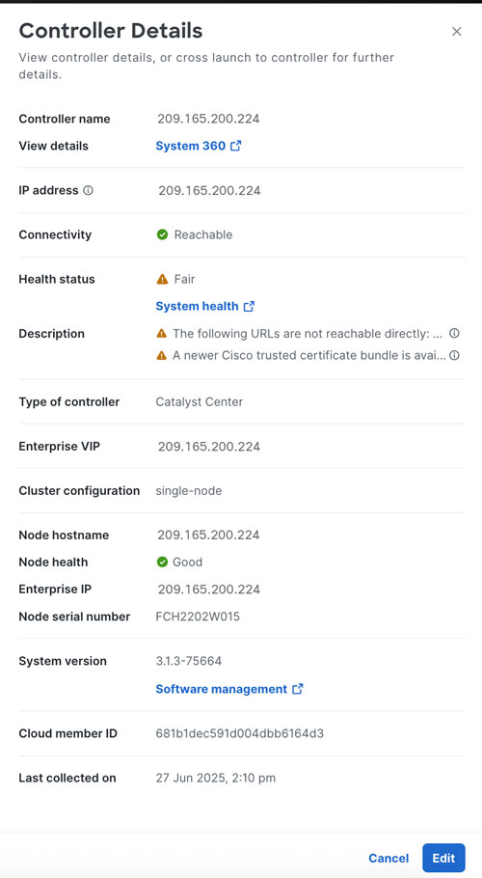Click the green Node health Good icon
482x878 pixels.
pyautogui.click(x=162, y=562)
